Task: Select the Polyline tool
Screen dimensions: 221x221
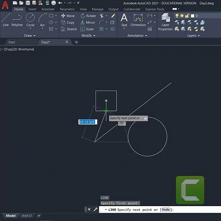Action: (17, 20)
